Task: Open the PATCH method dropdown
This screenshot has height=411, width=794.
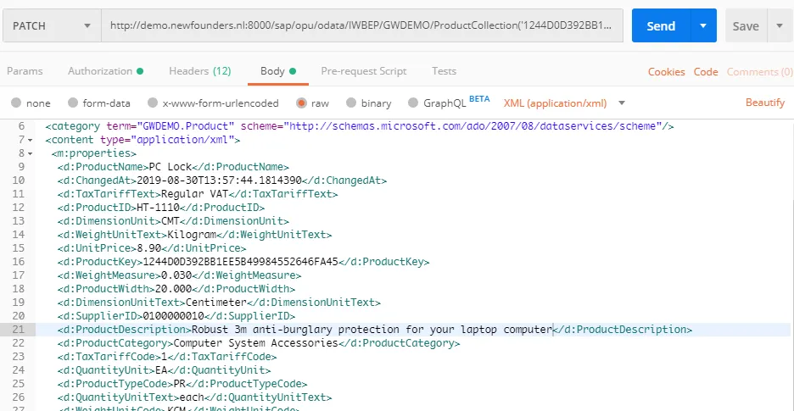Action: tap(52, 26)
